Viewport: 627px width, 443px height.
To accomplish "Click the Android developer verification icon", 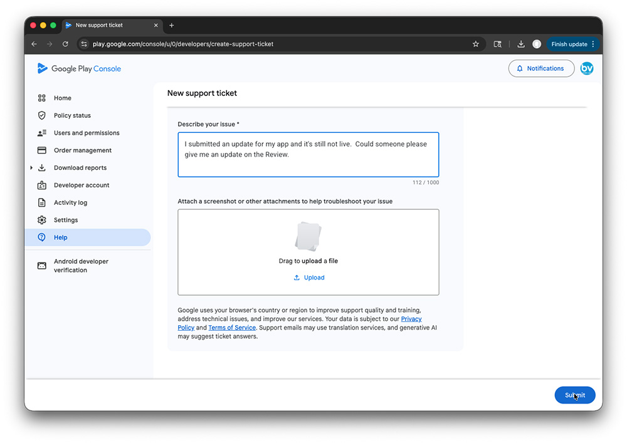I will pos(41,266).
